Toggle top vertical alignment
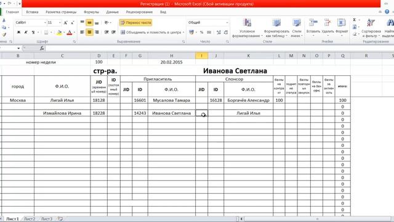Image resolution: width=394 pixels, height=222 pixels. pos(82,23)
